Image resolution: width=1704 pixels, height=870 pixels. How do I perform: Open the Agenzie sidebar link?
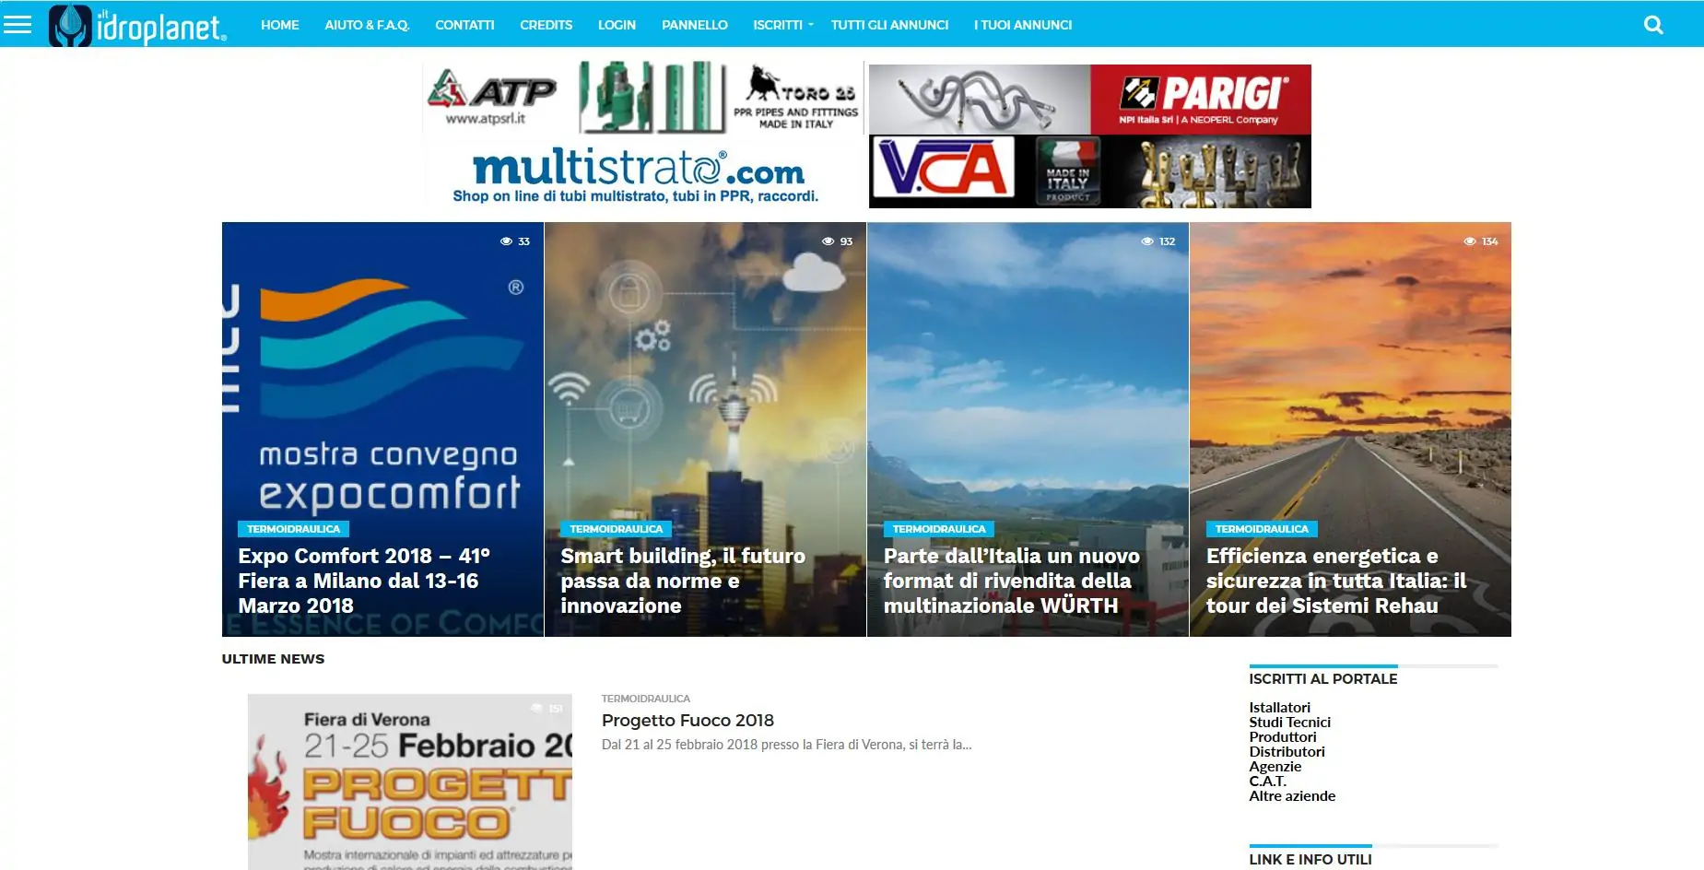(x=1275, y=767)
